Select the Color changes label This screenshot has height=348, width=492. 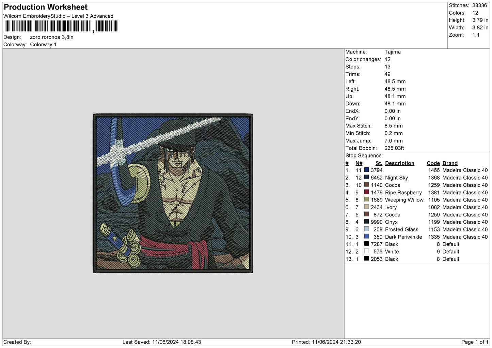click(x=363, y=59)
